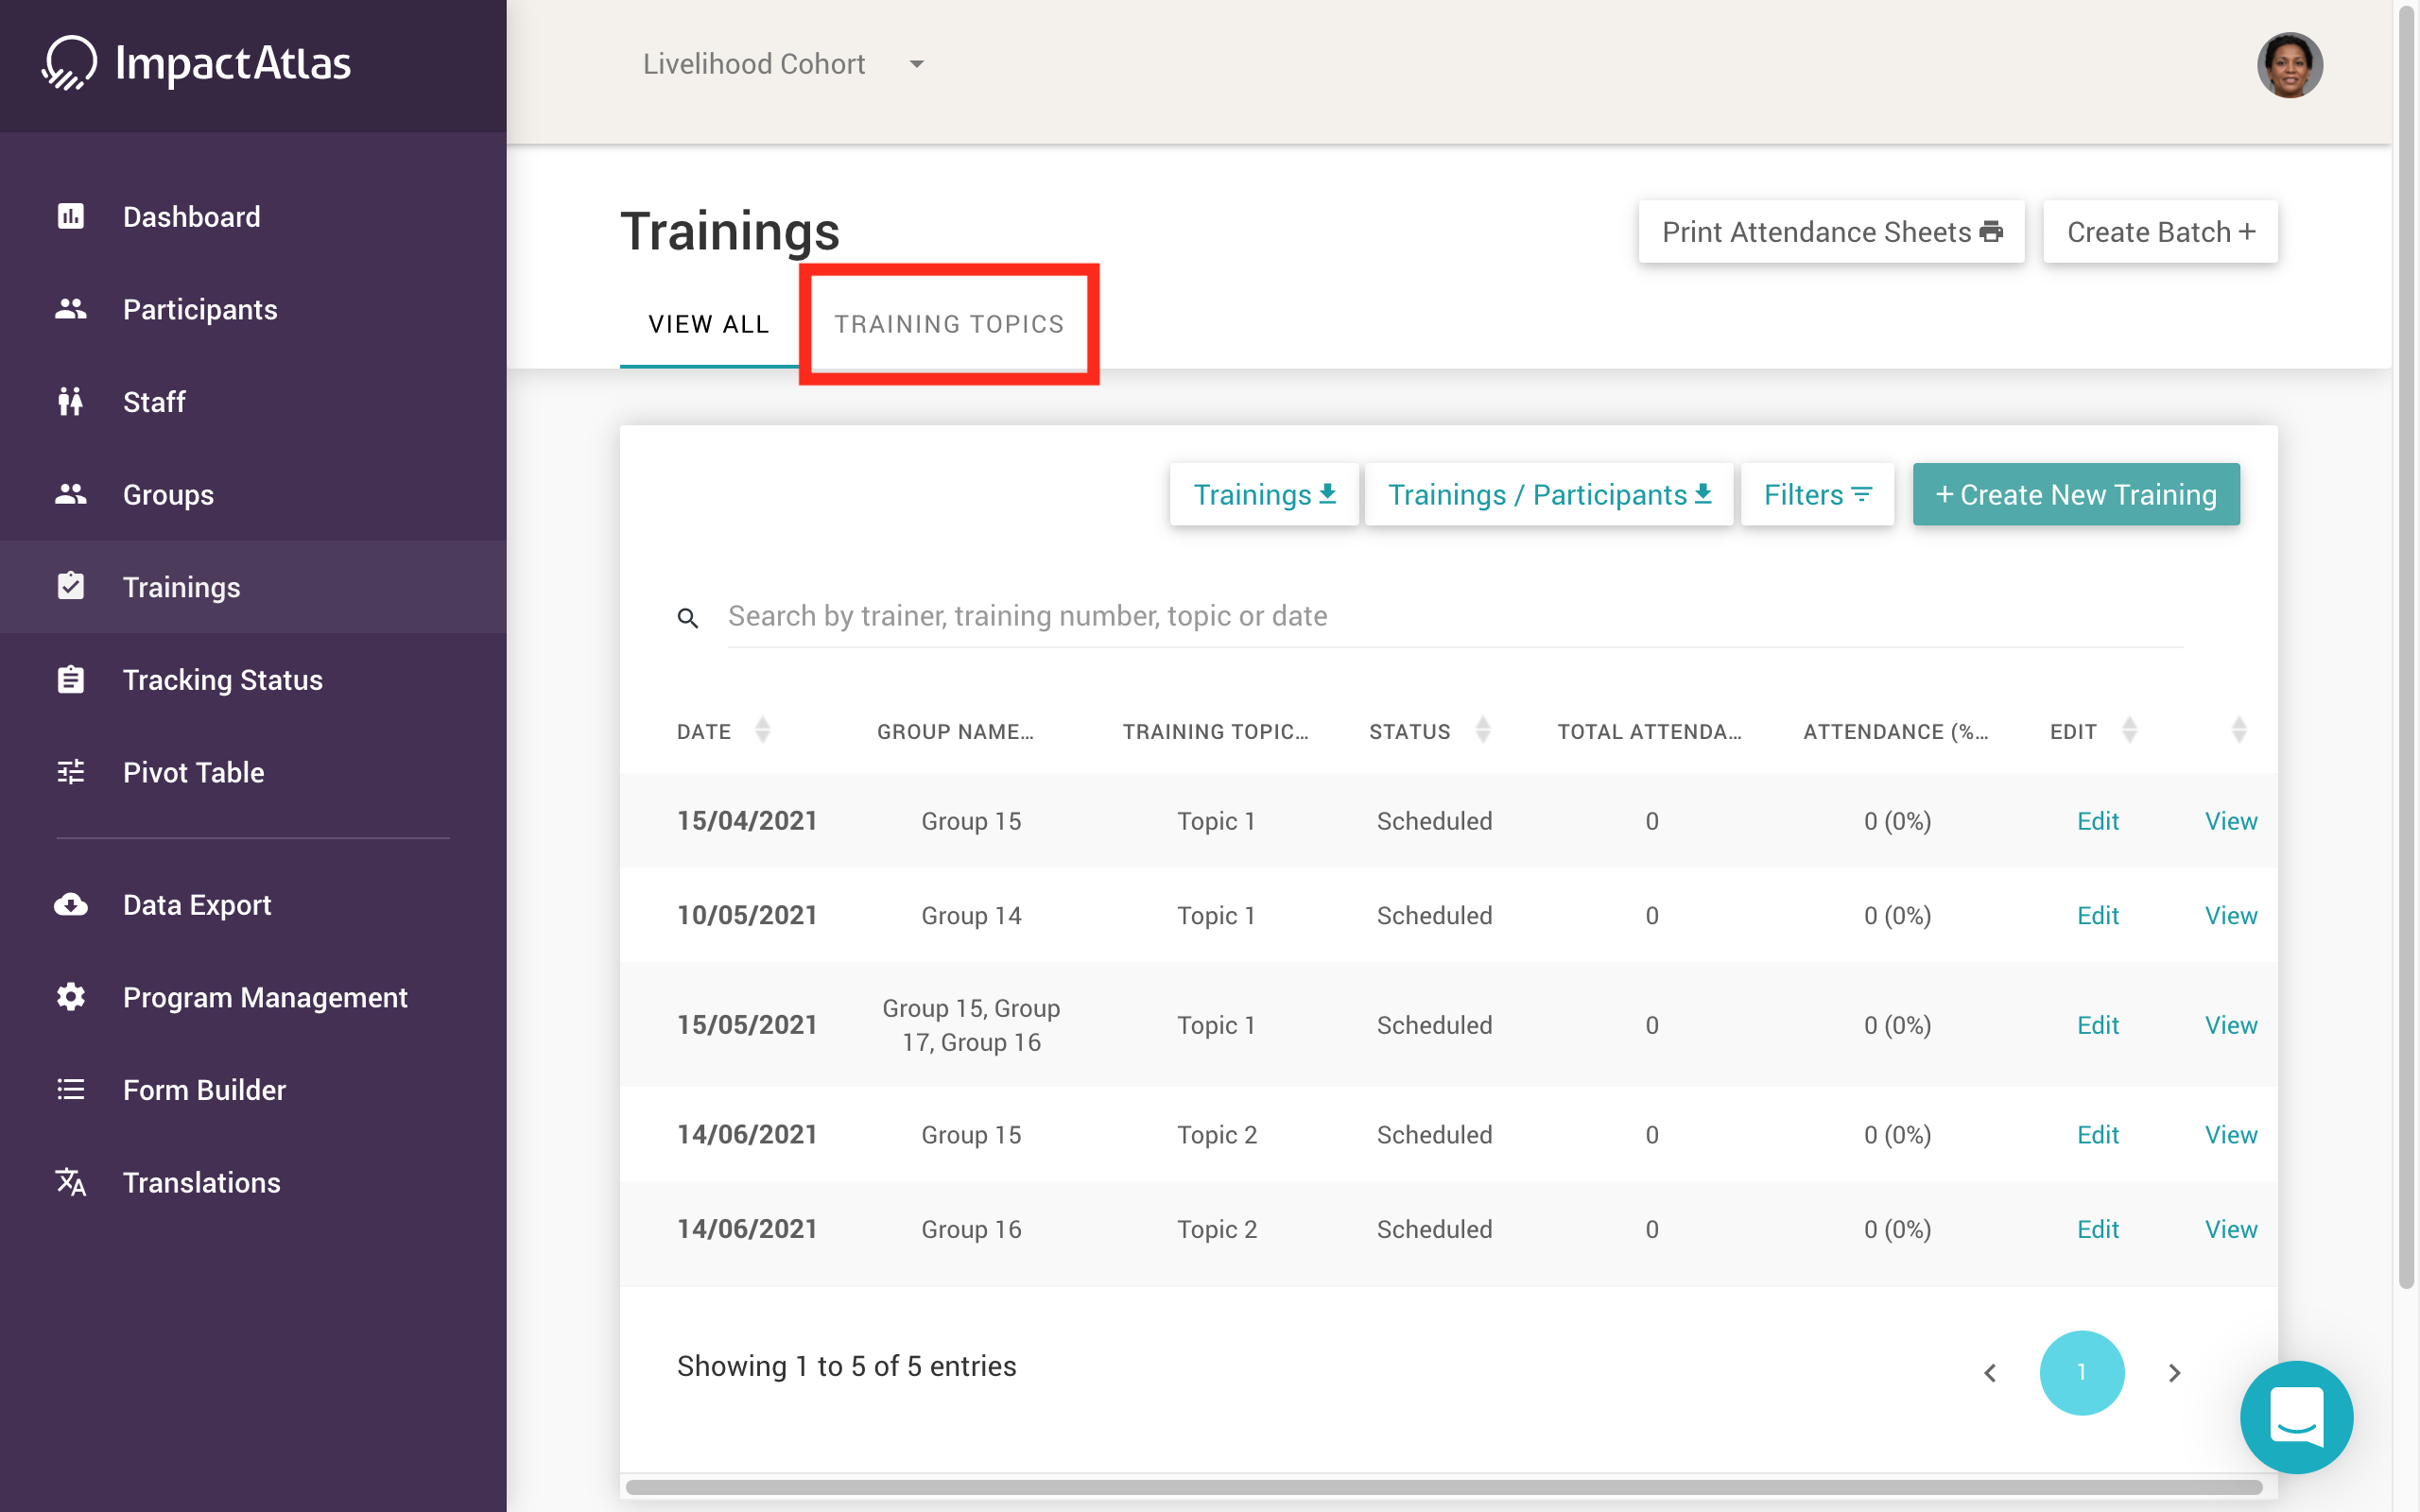Edit the 10/05/2021 Group 14 training
This screenshot has height=1512, width=2420.
click(2097, 915)
